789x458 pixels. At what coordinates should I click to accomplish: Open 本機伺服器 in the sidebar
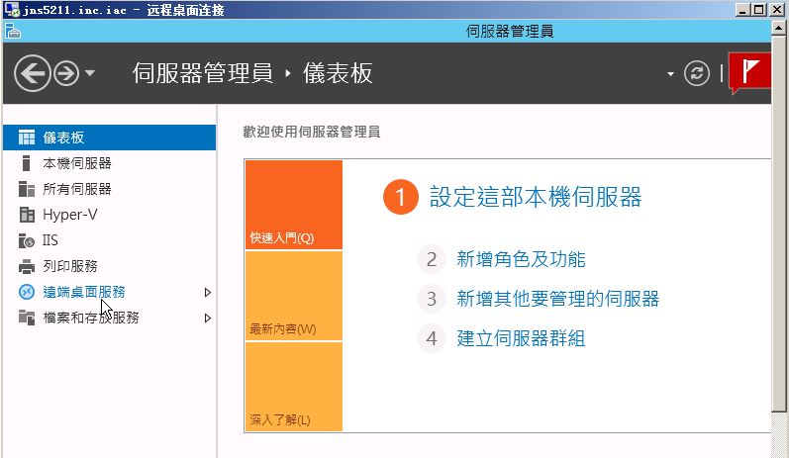(x=110, y=163)
